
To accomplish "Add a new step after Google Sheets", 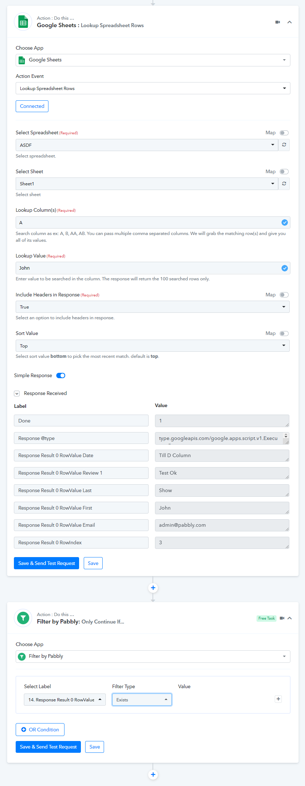I will coord(153,588).
